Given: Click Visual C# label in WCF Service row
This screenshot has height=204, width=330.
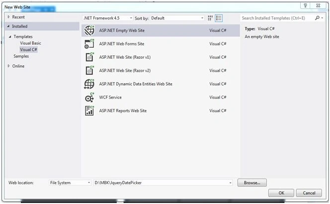Looking at the screenshot, I should coord(218,98).
